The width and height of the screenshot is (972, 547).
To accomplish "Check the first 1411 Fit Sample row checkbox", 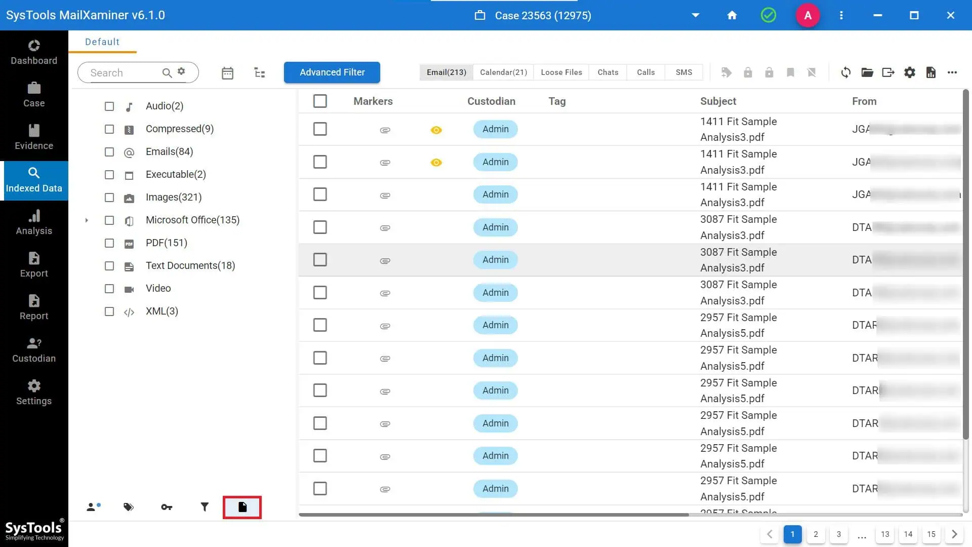I will coord(320,129).
